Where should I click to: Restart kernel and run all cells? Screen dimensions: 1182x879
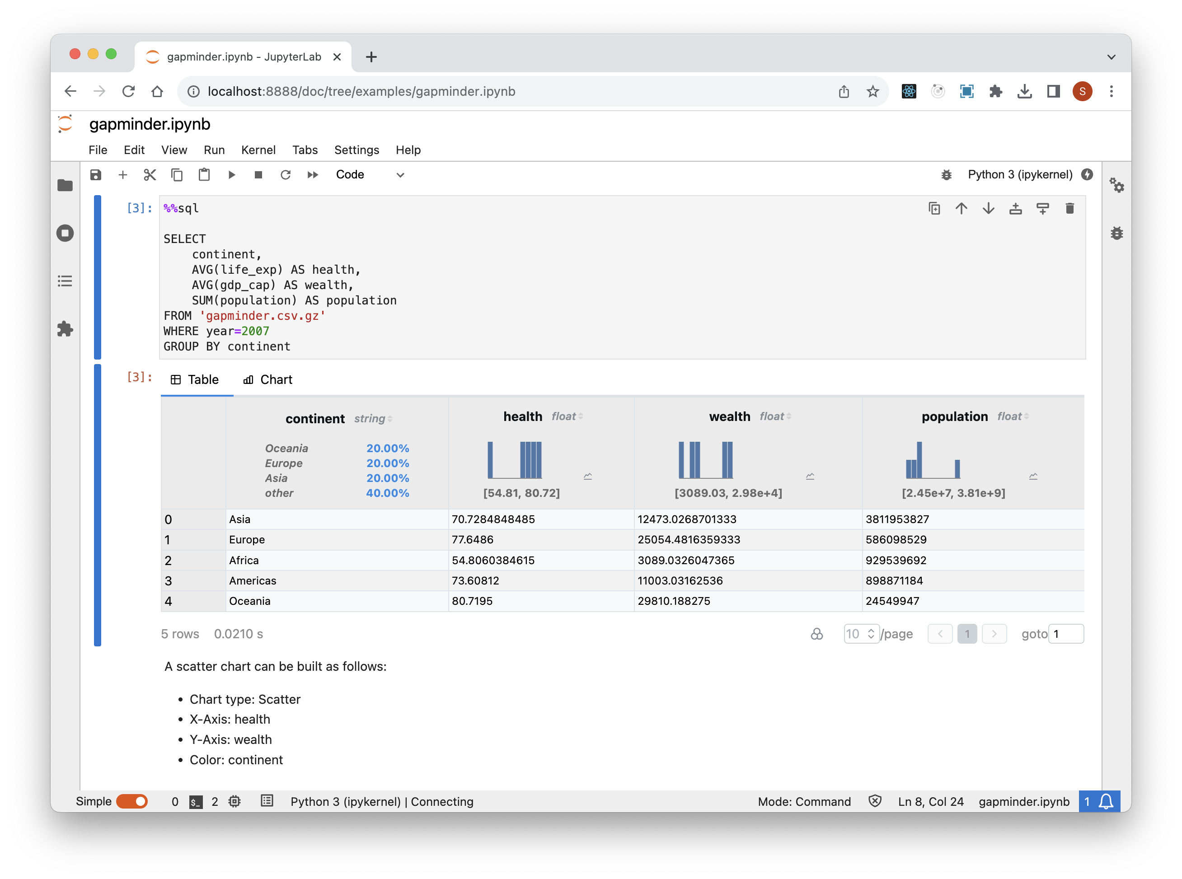click(313, 175)
